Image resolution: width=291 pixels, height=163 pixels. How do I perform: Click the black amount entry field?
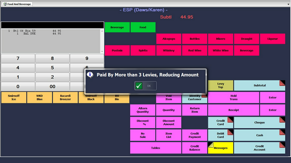[x=52, y=25]
